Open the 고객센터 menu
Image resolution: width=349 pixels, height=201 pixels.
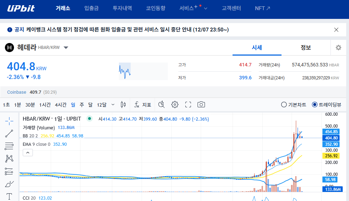[x=231, y=8]
